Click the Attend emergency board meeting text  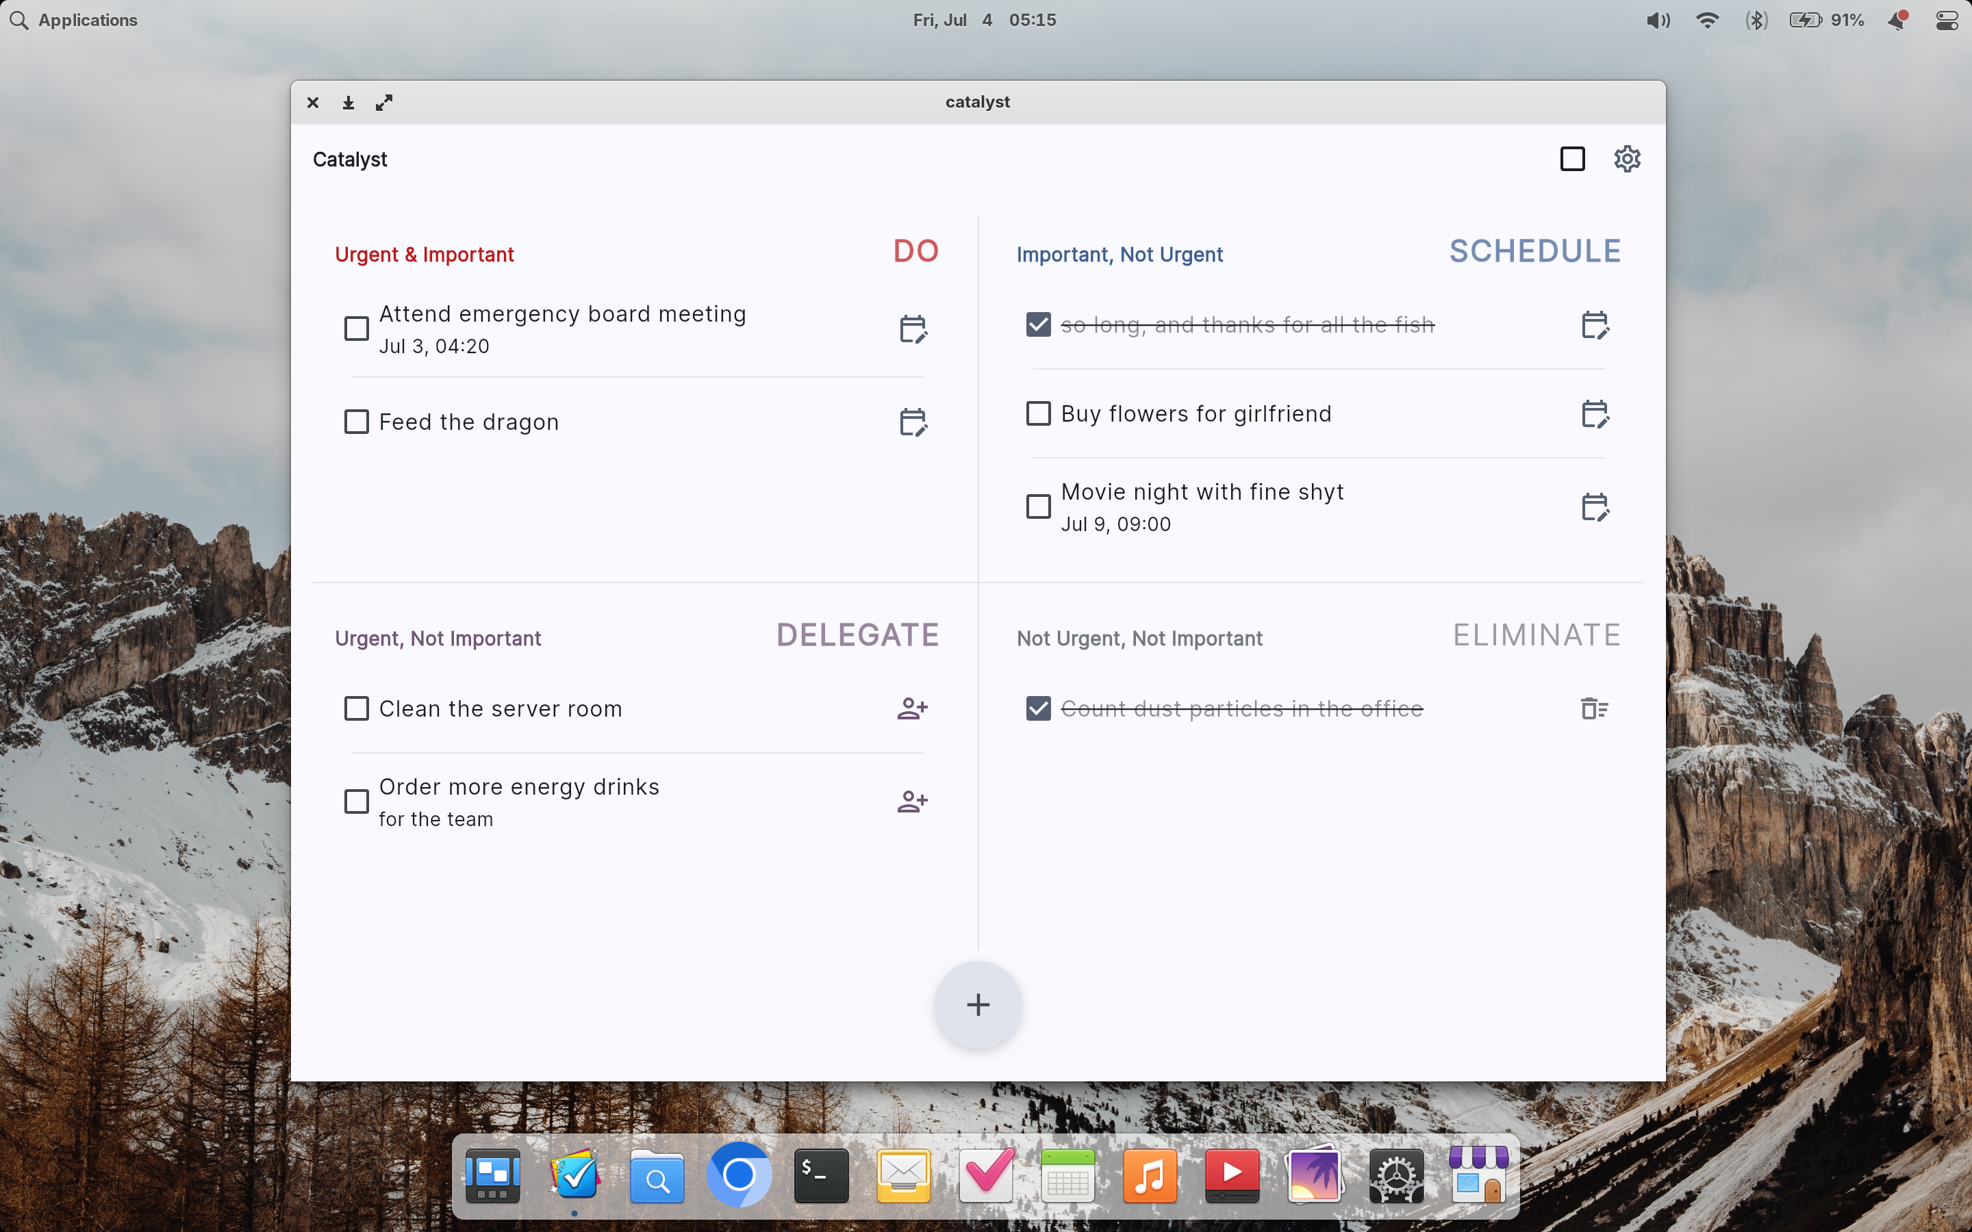562,315
